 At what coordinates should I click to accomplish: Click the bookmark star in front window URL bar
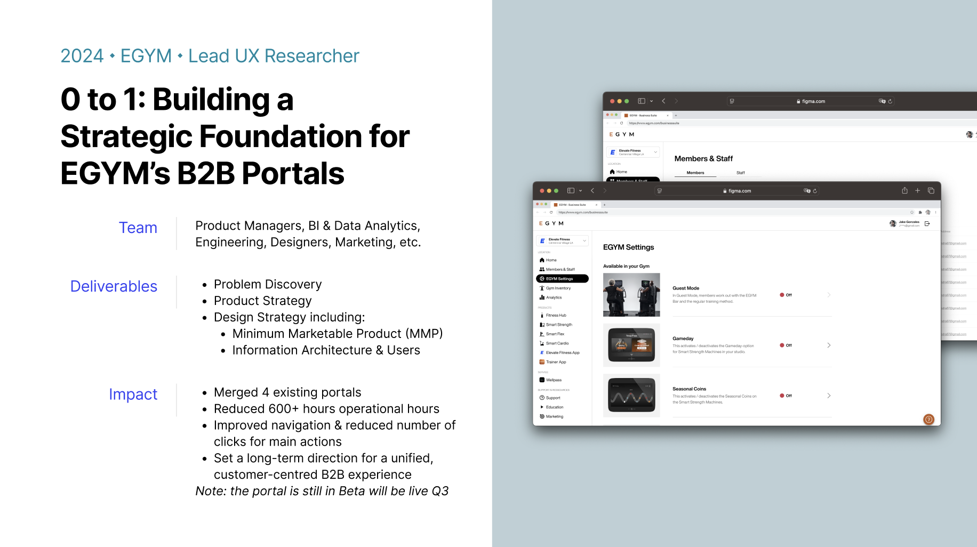[912, 212]
